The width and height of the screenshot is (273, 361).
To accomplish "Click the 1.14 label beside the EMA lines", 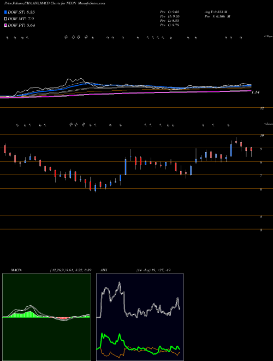I will 256,92.
